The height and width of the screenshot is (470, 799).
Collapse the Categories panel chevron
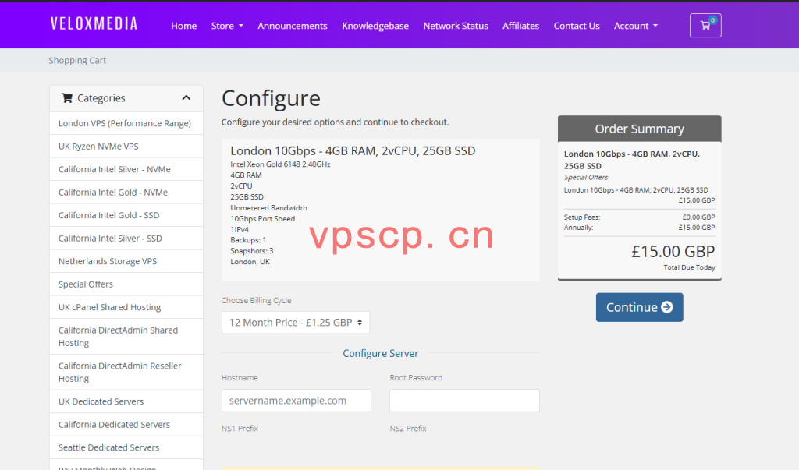coord(186,97)
